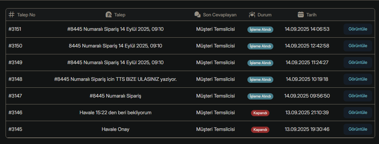Click the hash icon beside Talep No

click(x=11, y=15)
